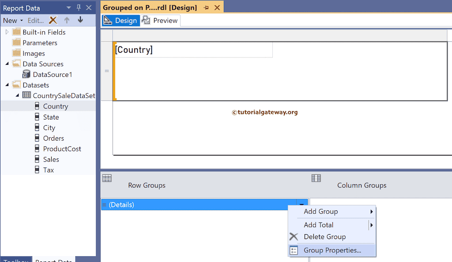Click the Move Up arrow in Report Data toolbar
This screenshot has height=262, width=452.
click(67, 20)
